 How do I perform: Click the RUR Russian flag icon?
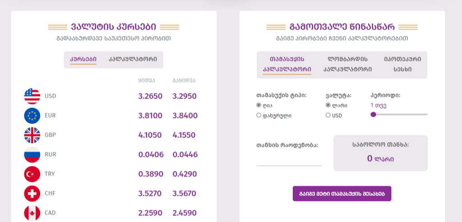[x=32, y=155]
